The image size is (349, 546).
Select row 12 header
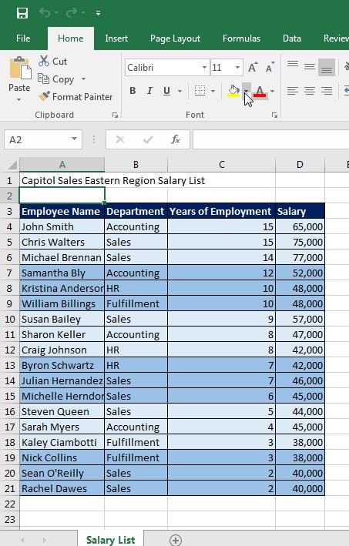9,350
